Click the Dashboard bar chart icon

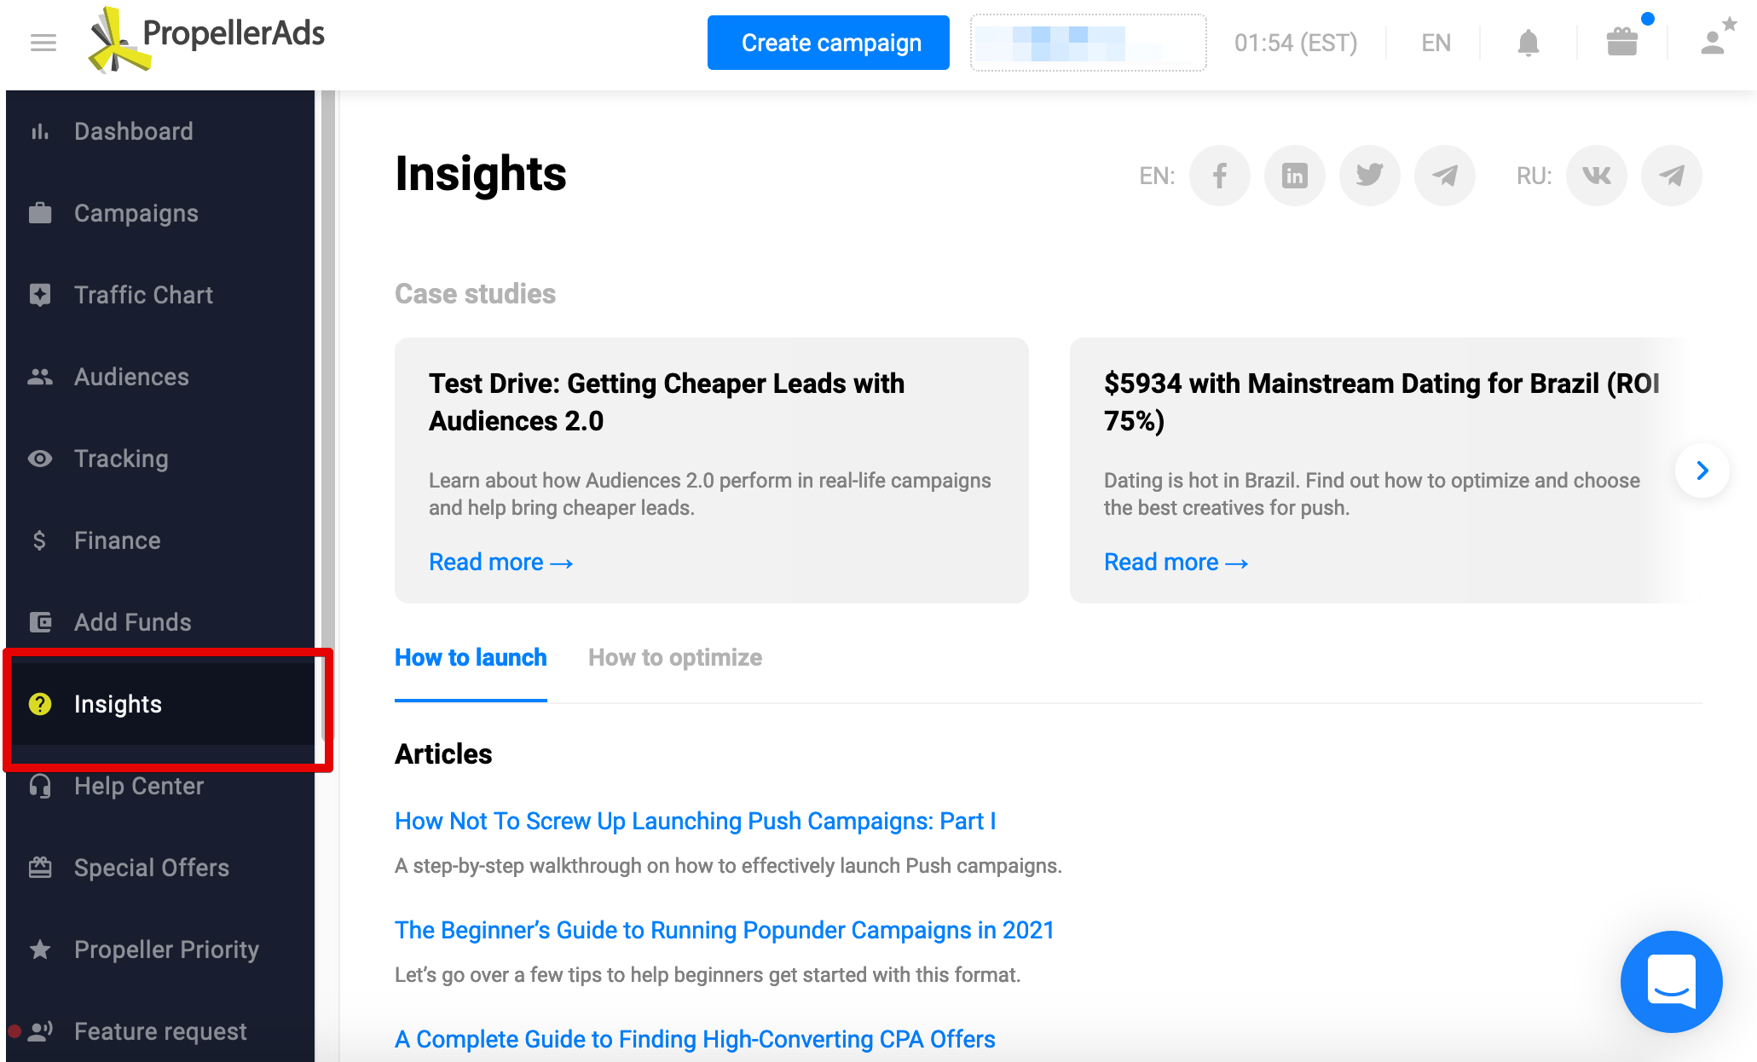(40, 131)
